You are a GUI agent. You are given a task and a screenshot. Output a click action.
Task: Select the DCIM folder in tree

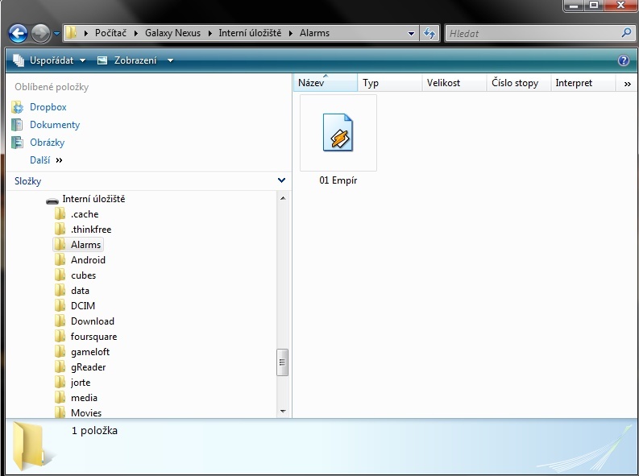coord(82,306)
